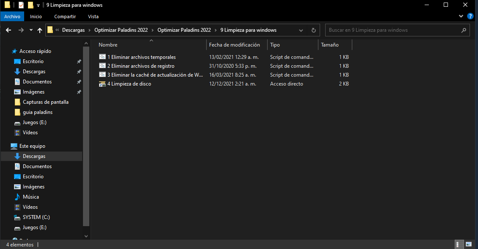Click script icon of 3 Eliminar la caché
The height and width of the screenshot is (249, 478).
coord(102,75)
